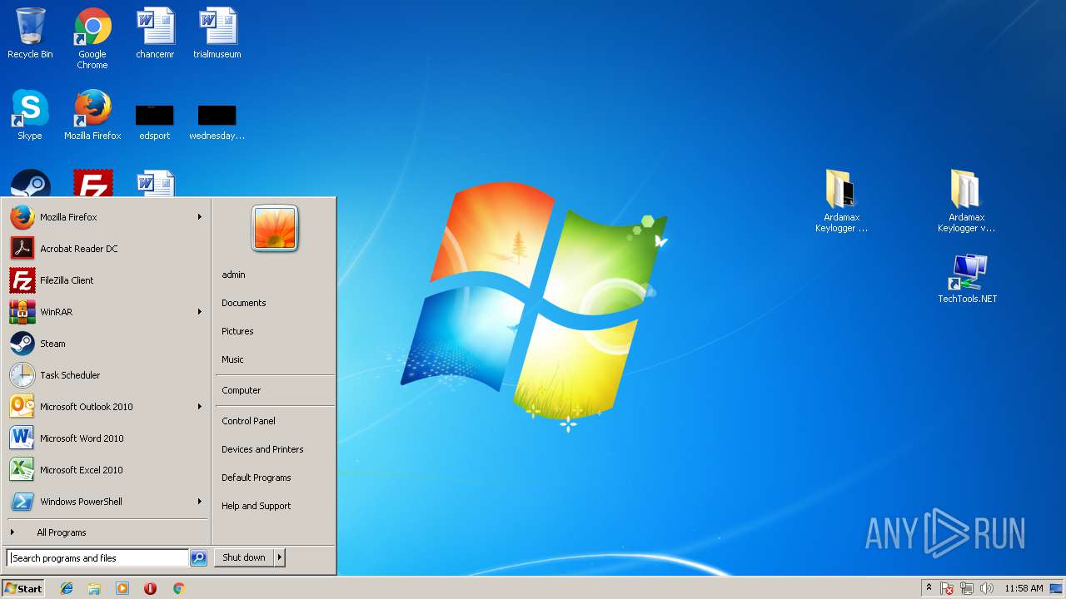The image size is (1066, 599).
Task: Open the volume speaker tray icon
Action: pyautogui.click(x=987, y=588)
